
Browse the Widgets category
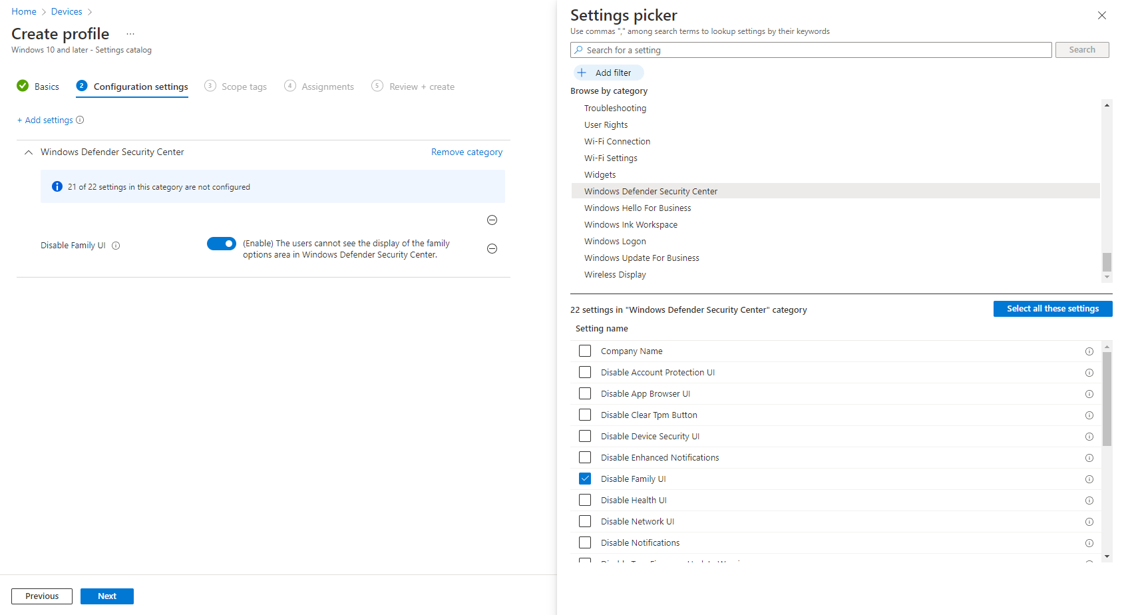click(600, 174)
